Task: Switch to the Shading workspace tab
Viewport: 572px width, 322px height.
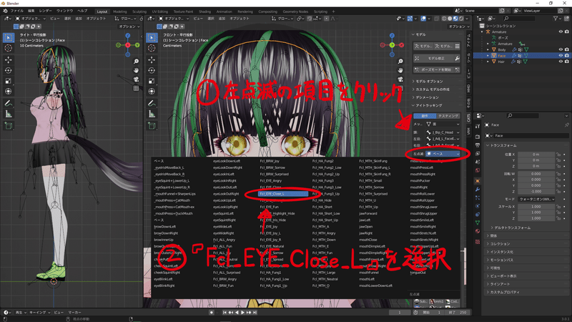Action: click(x=204, y=11)
